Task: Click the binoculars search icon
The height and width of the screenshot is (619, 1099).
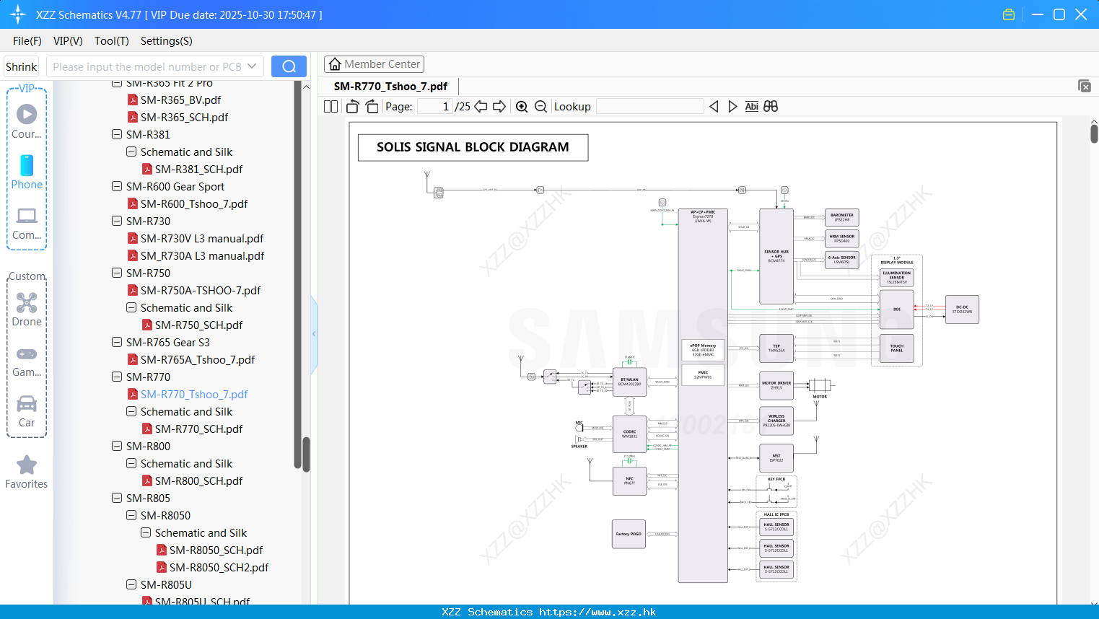Action: (771, 107)
